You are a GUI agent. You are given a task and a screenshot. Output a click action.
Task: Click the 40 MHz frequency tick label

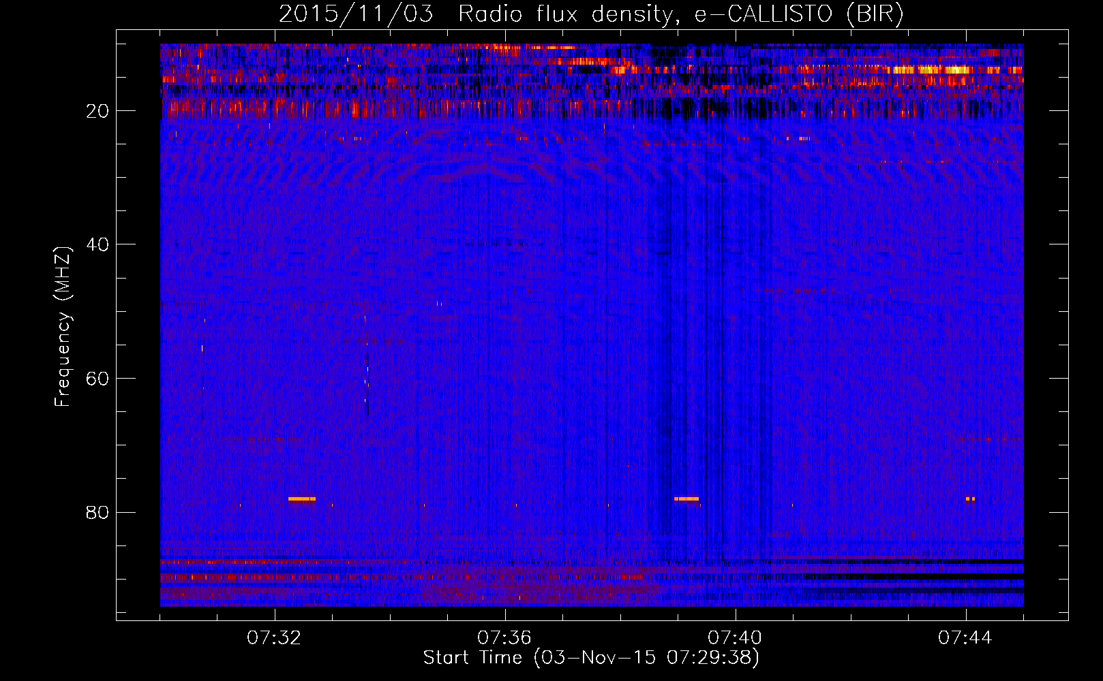98,244
